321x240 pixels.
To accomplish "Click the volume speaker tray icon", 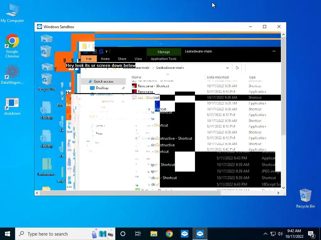I will (x=280, y=234).
